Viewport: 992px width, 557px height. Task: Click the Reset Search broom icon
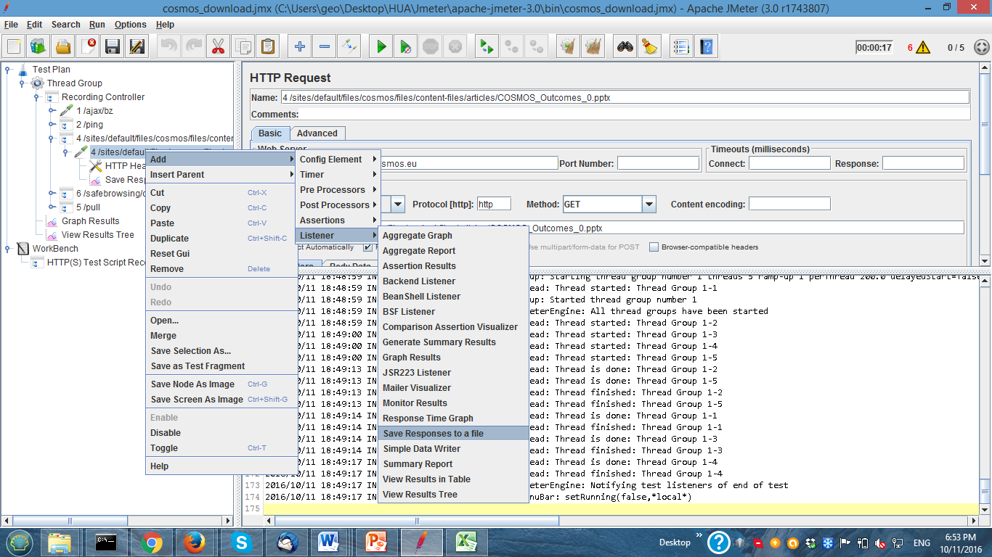(649, 47)
